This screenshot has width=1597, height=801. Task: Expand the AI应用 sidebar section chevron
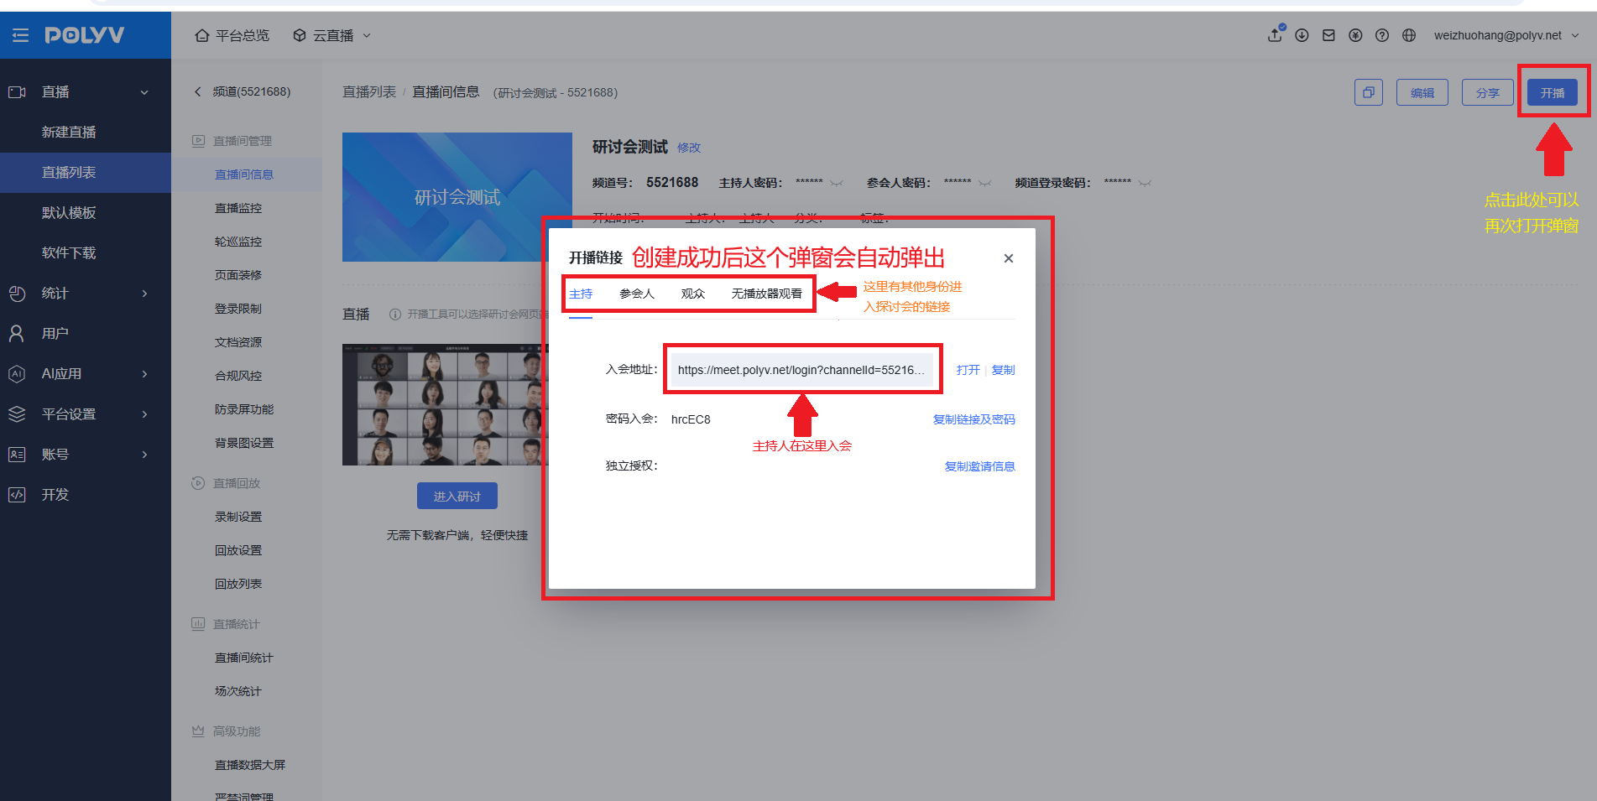click(x=144, y=374)
